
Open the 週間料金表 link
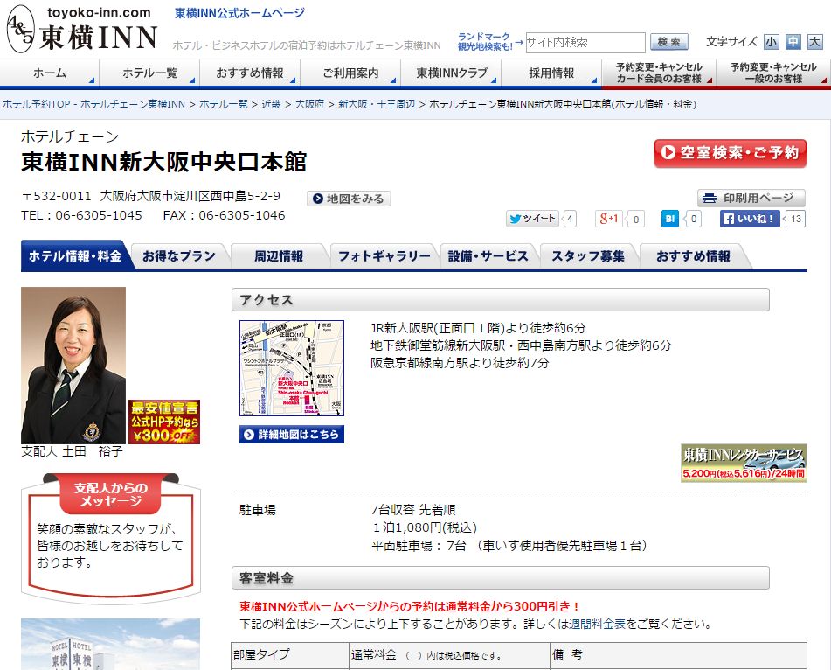(599, 625)
